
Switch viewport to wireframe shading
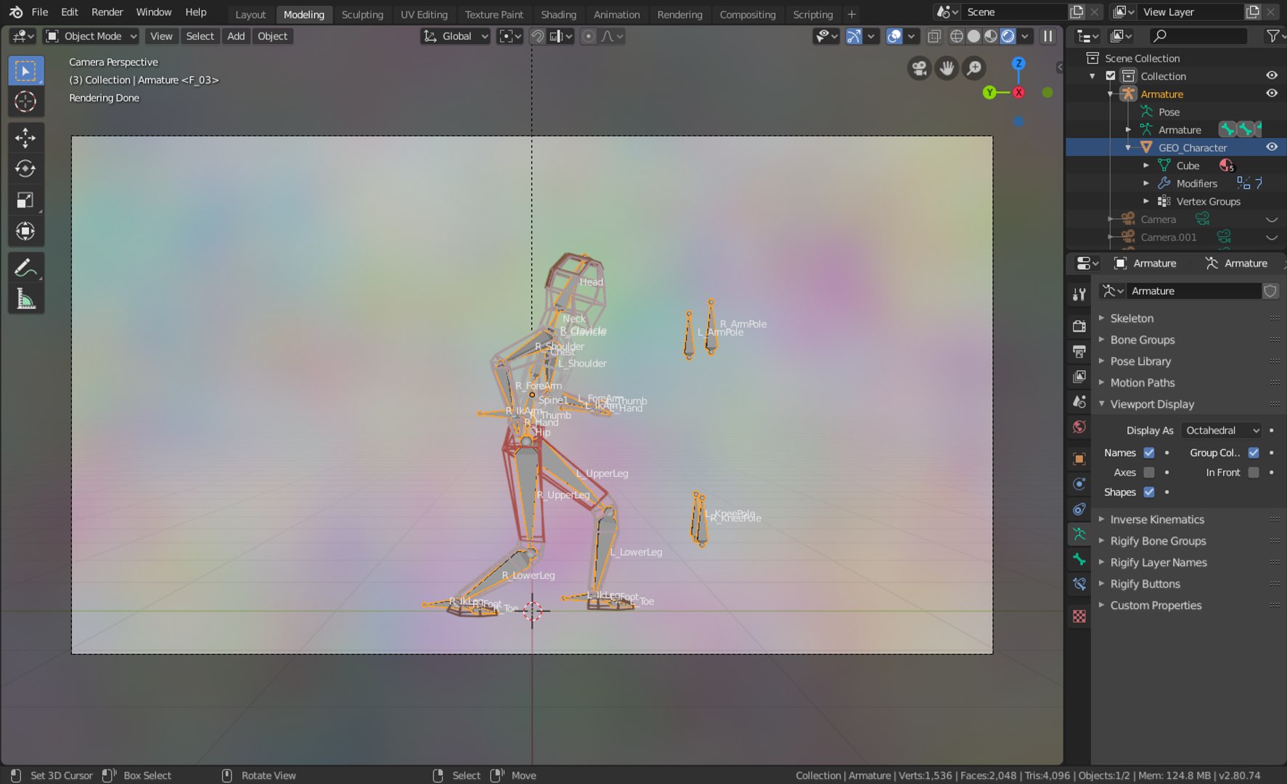coord(957,36)
